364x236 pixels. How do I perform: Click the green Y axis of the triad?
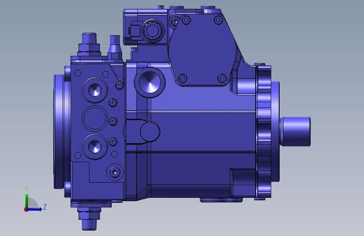click(27, 201)
